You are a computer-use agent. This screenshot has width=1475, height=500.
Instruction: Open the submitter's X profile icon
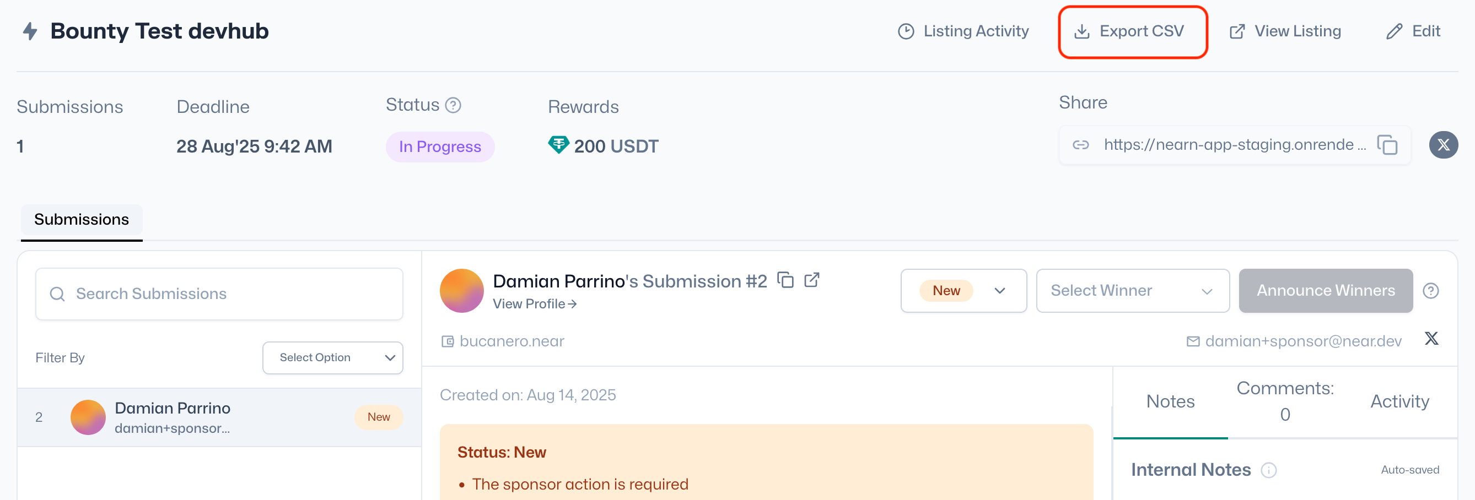[1431, 339]
